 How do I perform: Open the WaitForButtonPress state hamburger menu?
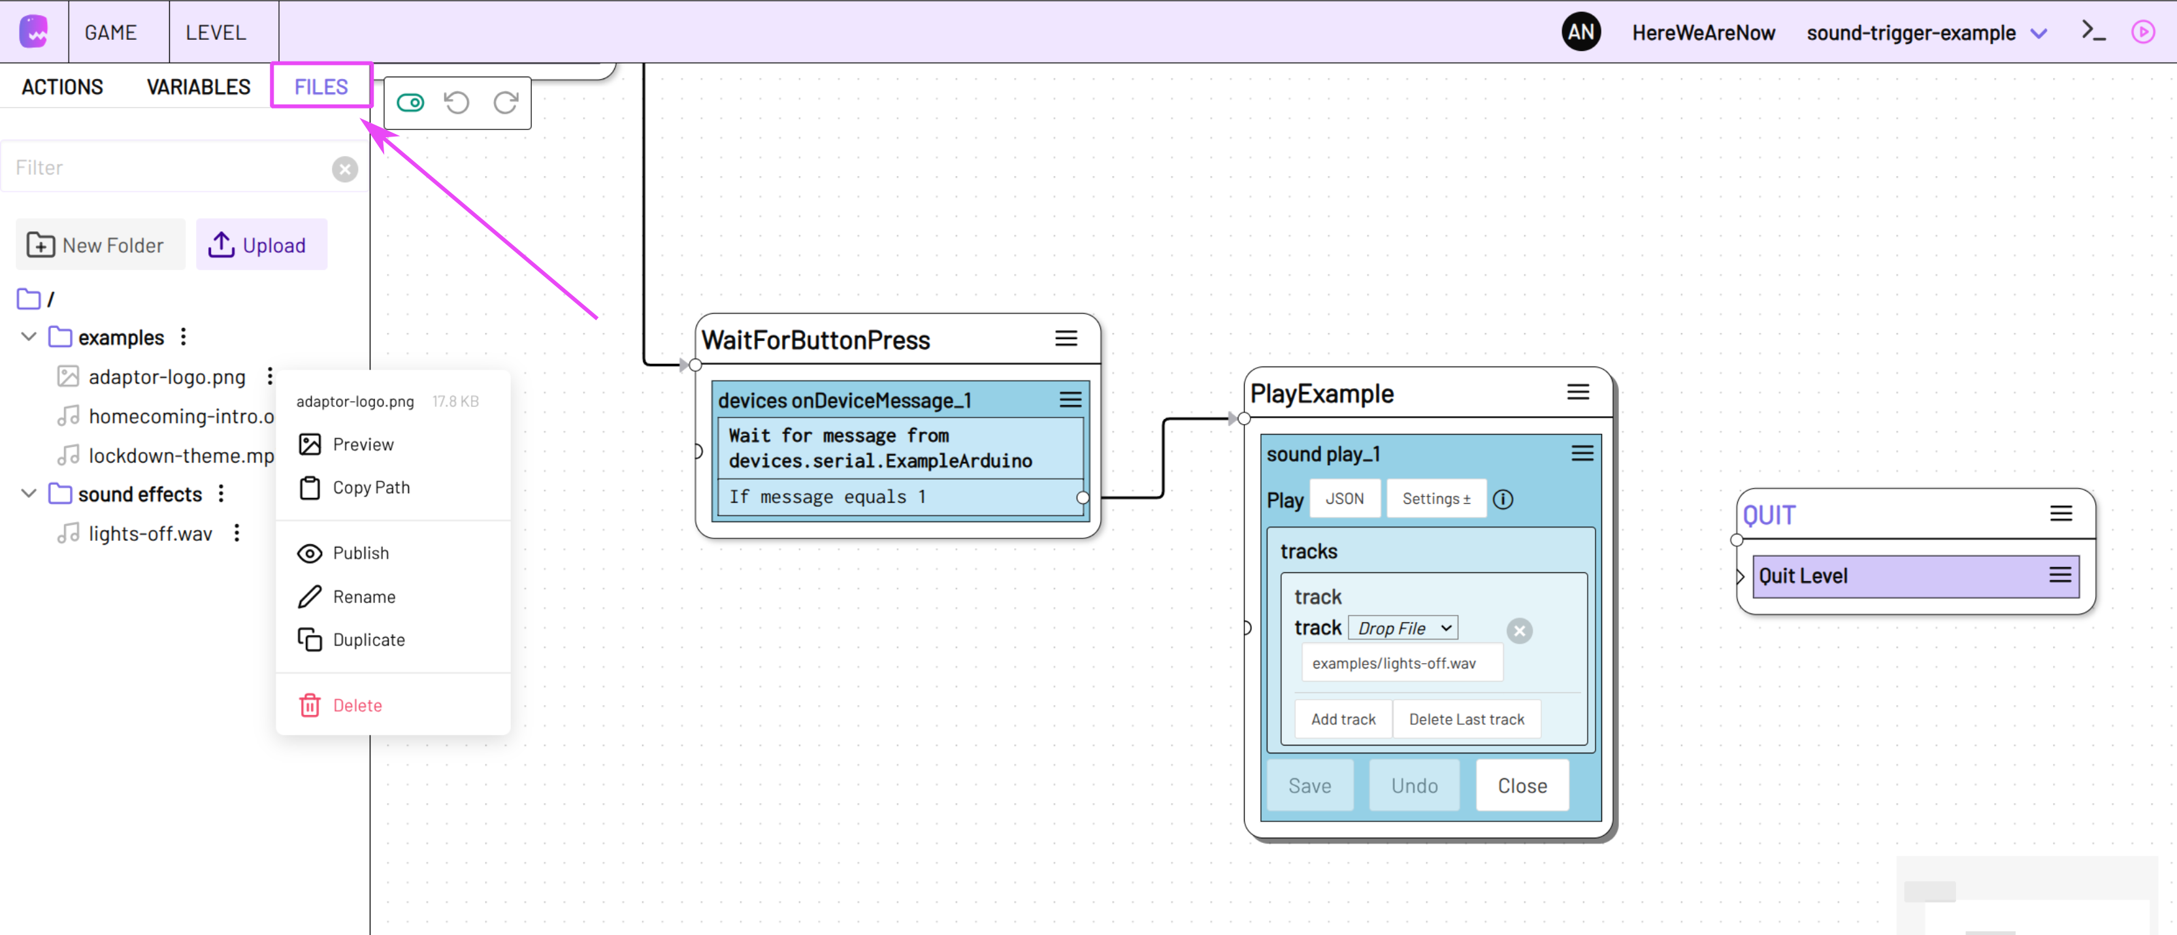(x=1066, y=339)
